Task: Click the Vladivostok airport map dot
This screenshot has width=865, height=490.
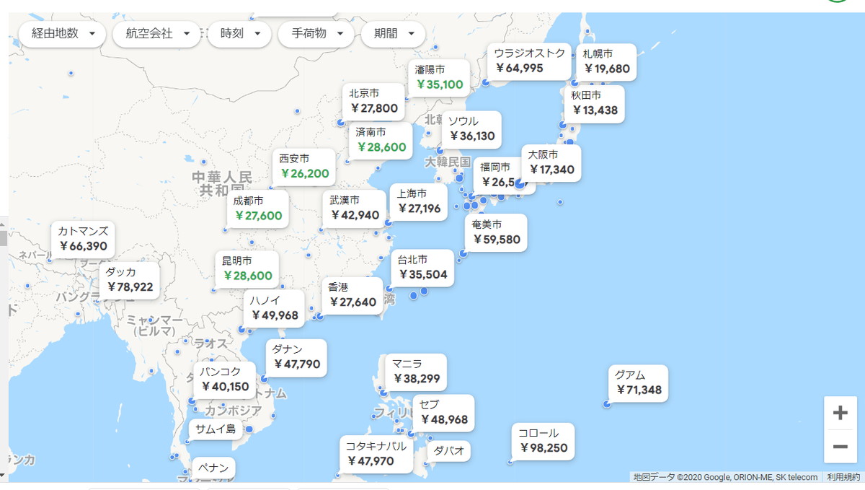Action: click(486, 83)
